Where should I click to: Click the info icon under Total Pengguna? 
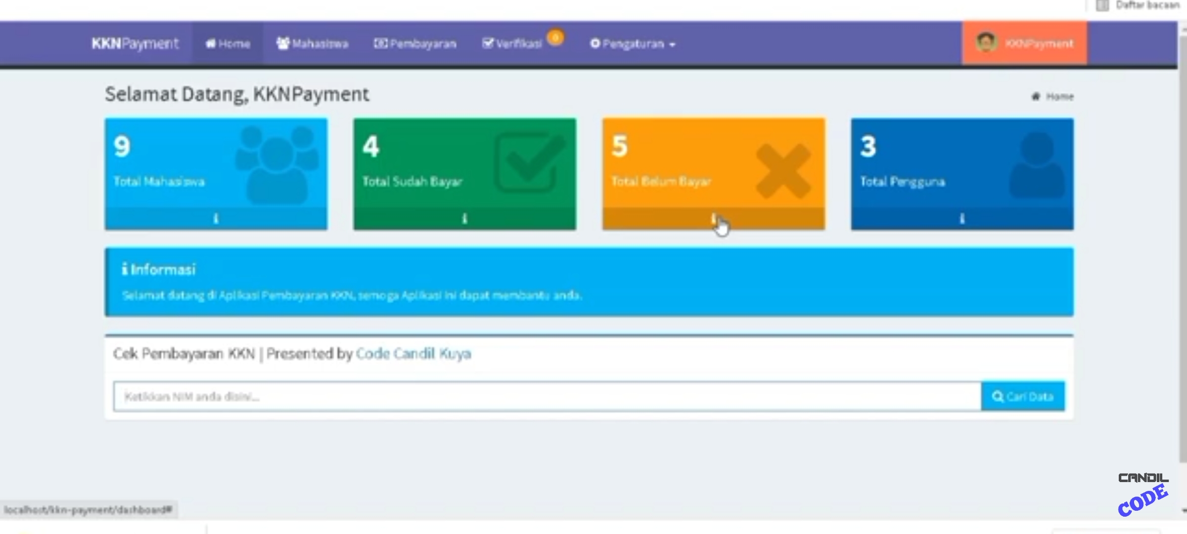[962, 219]
